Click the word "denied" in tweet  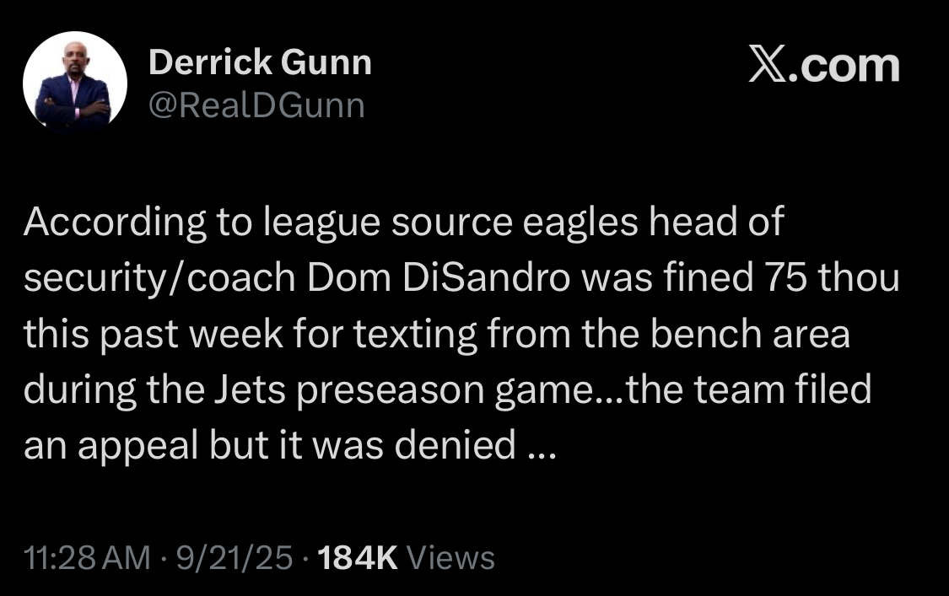point(456,445)
